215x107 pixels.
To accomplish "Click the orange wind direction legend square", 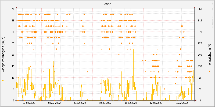I will click(x=209, y=71).
